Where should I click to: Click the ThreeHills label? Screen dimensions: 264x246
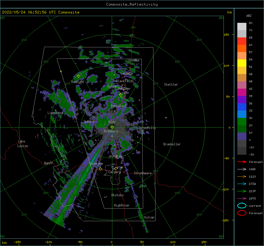pyautogui.click(x=147, y=128)
